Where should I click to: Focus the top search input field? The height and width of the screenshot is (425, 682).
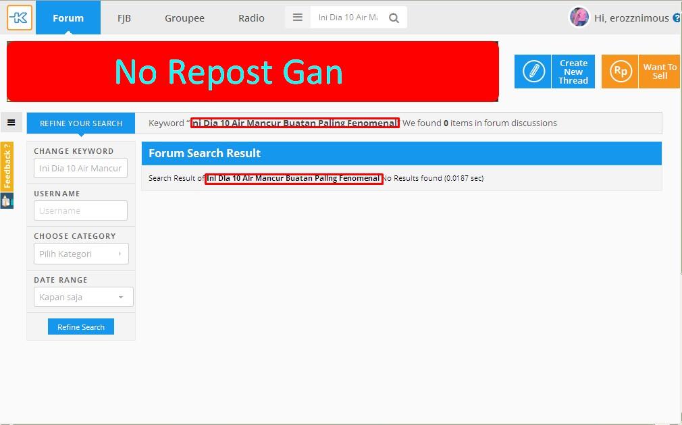tap(348, 18)
